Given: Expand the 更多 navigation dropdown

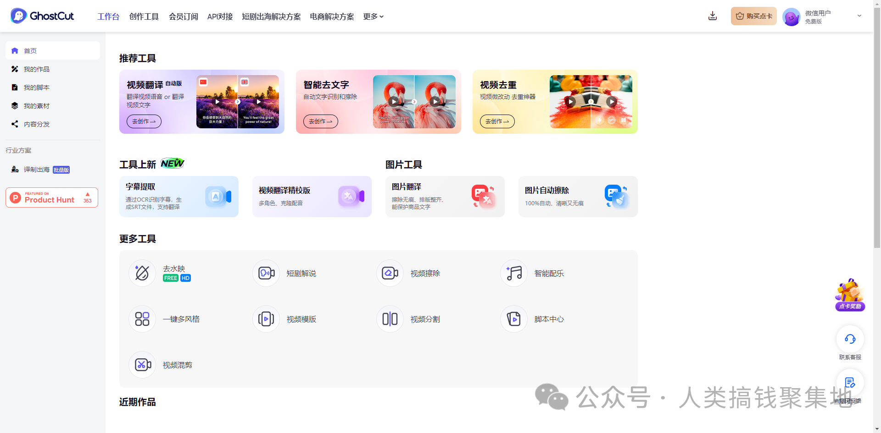Looking at the screenshot, I should pyautogui.click(x=373, y=16).
